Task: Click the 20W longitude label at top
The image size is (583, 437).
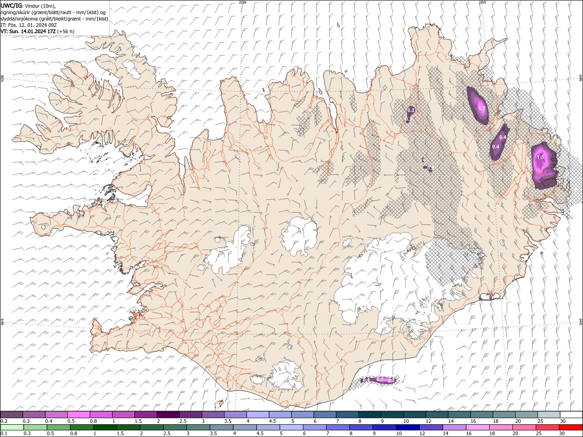Action: [x=242, y=2]
